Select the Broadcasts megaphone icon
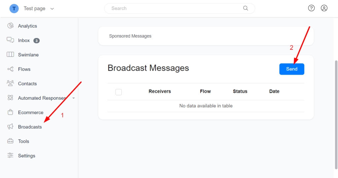Image resolution: width=338 pixels, height=178 pixels. pyautogui.click(x=10, y=127)
